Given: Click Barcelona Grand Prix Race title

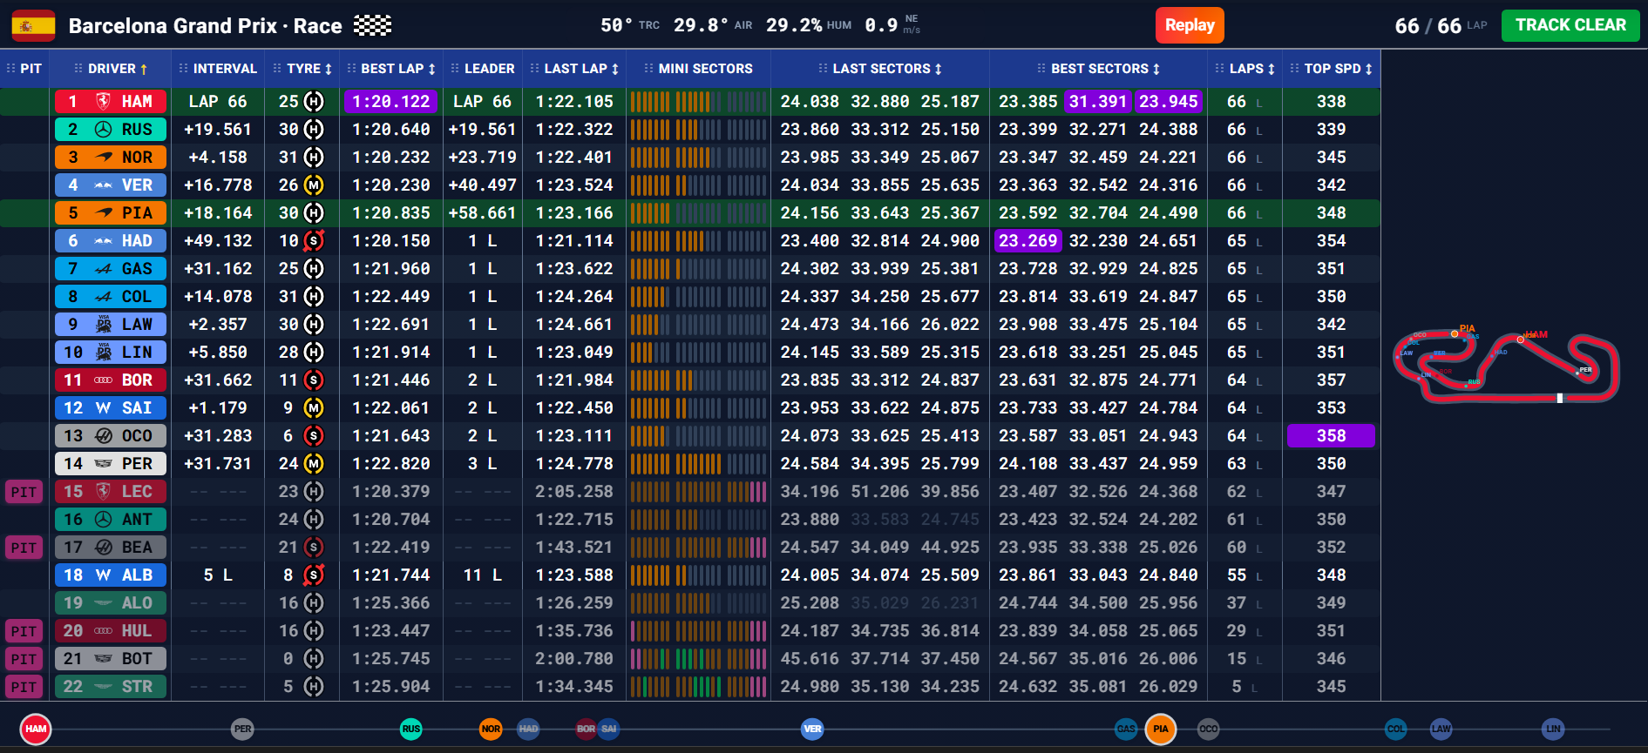Looking at the screenshot, I should pos(205,26).
